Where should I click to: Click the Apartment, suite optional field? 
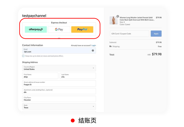click(59, 91)
